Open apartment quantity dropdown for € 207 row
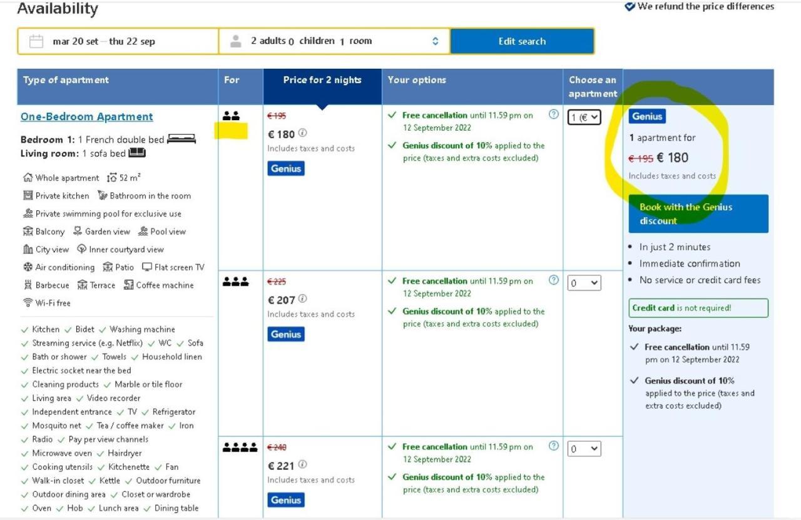 click(584, 283)
